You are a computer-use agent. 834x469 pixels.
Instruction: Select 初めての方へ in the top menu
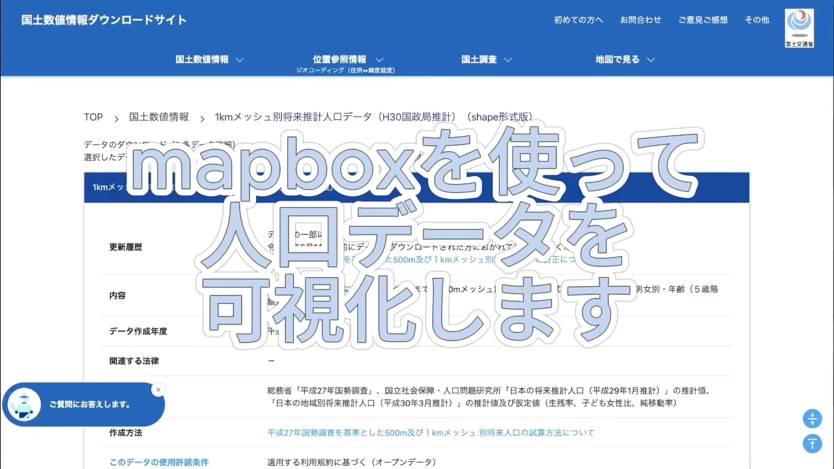pyautogui.click(x=577, y=20)
